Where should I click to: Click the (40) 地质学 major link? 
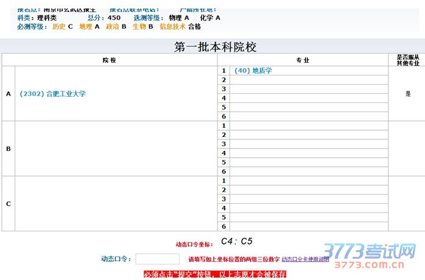click(253, 71)
